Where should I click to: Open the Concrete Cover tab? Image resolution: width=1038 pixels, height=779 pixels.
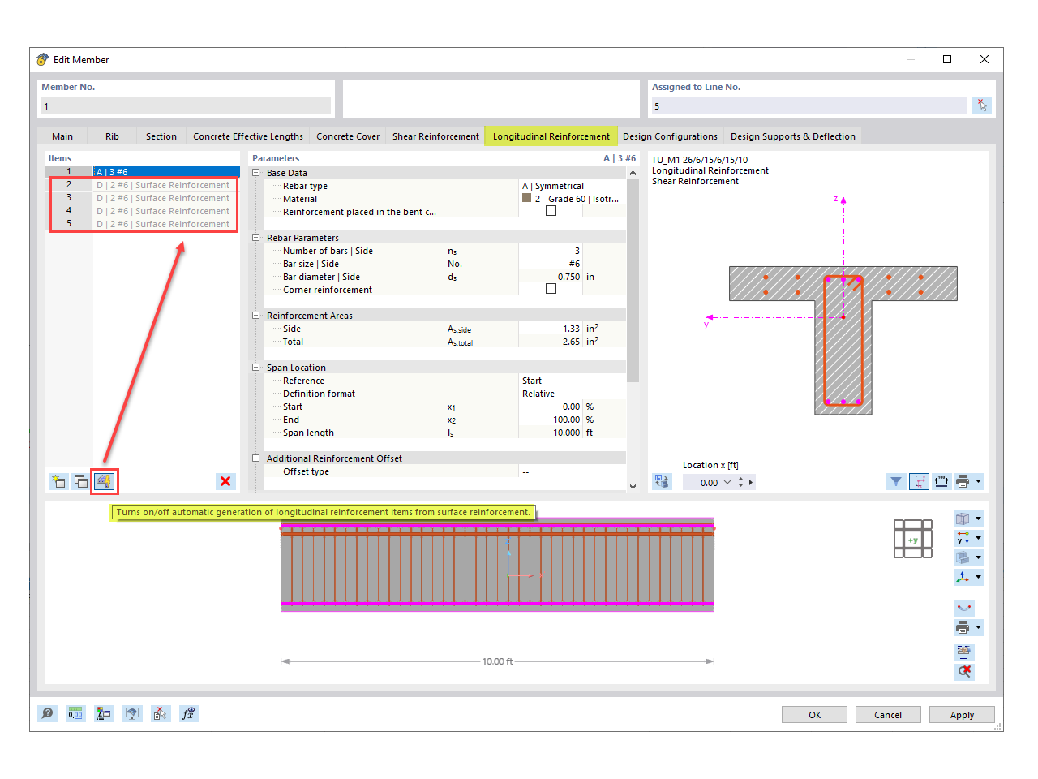pos(348,136)
